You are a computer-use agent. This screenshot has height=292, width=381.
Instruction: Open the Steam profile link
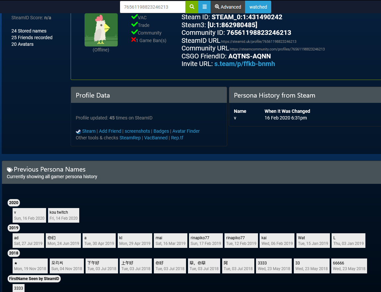point(89,131)
